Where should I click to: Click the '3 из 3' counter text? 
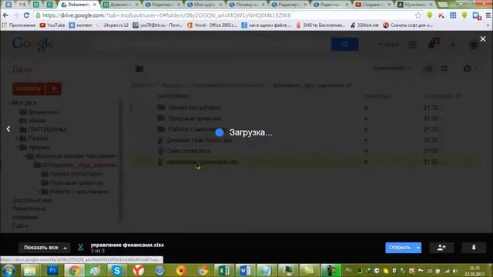[x=98, y=251]
